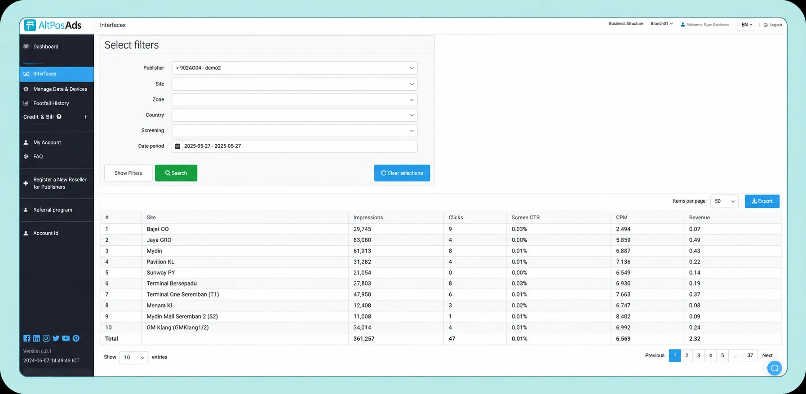
Task: Click the Sunway PY site cell
Action: (244, 273)
